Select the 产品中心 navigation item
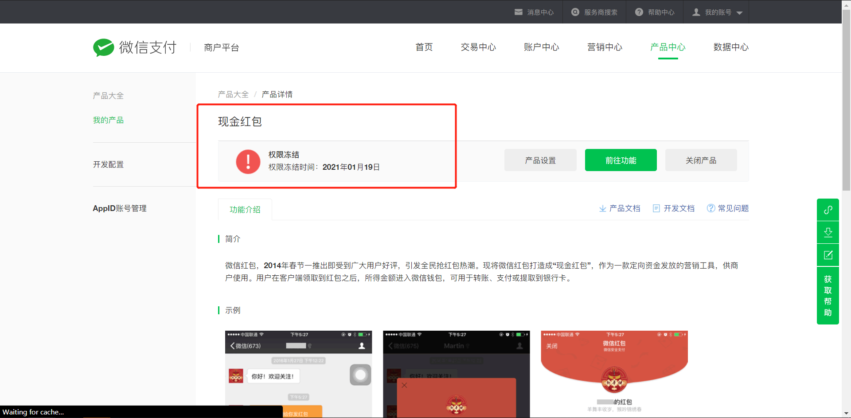Viewport: 851px width, 418px height. tap(668, 47)
